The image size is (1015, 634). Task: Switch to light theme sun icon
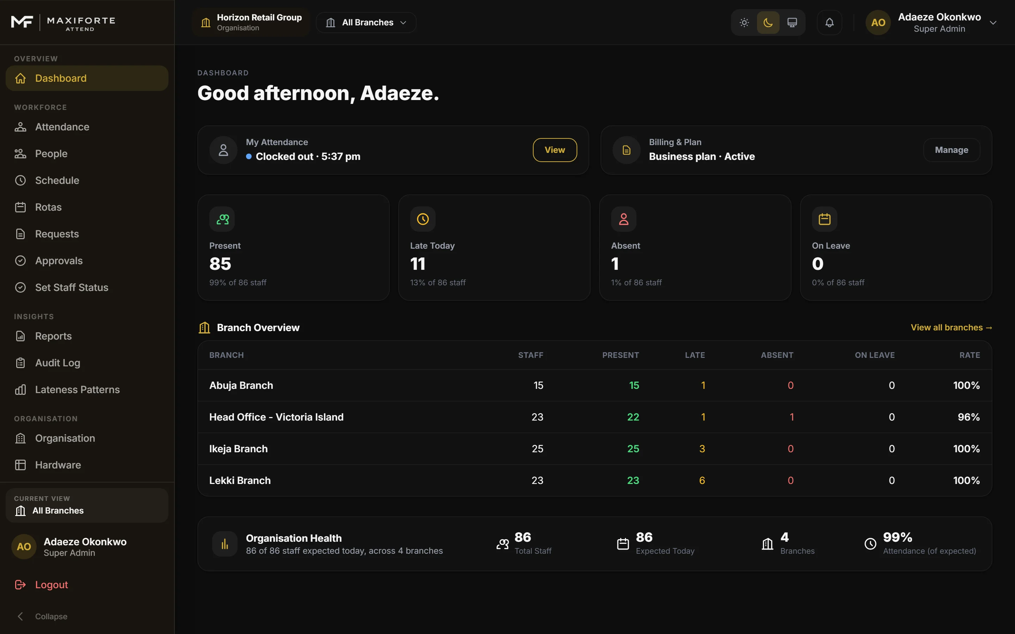(x=744, y=23)
